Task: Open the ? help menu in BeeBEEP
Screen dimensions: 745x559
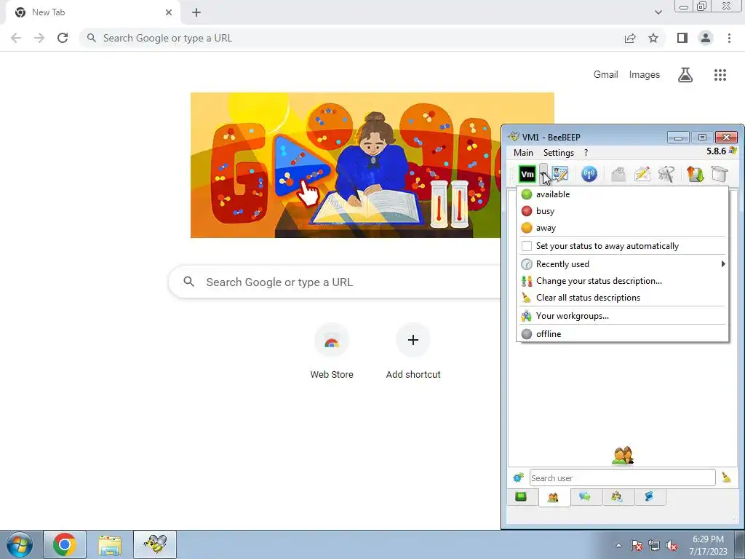Action: click(x=586, y=153)
